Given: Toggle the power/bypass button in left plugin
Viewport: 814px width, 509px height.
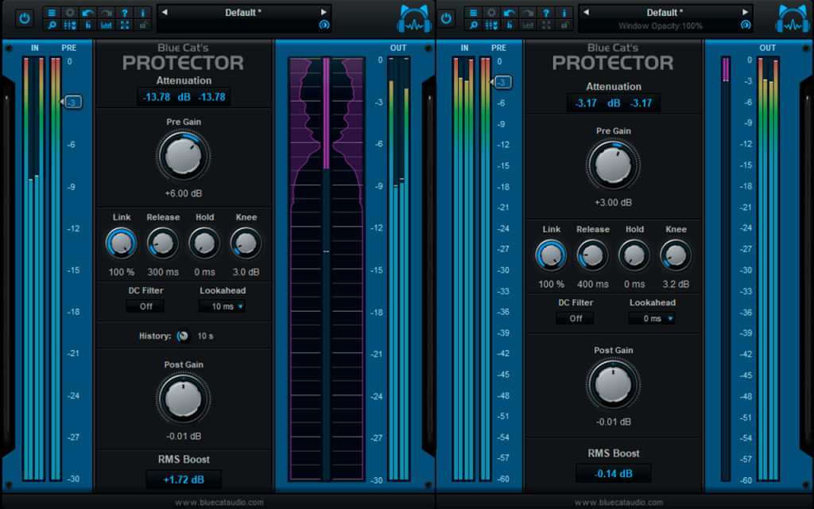Looking at the screenshot, I should click(25, 19).
